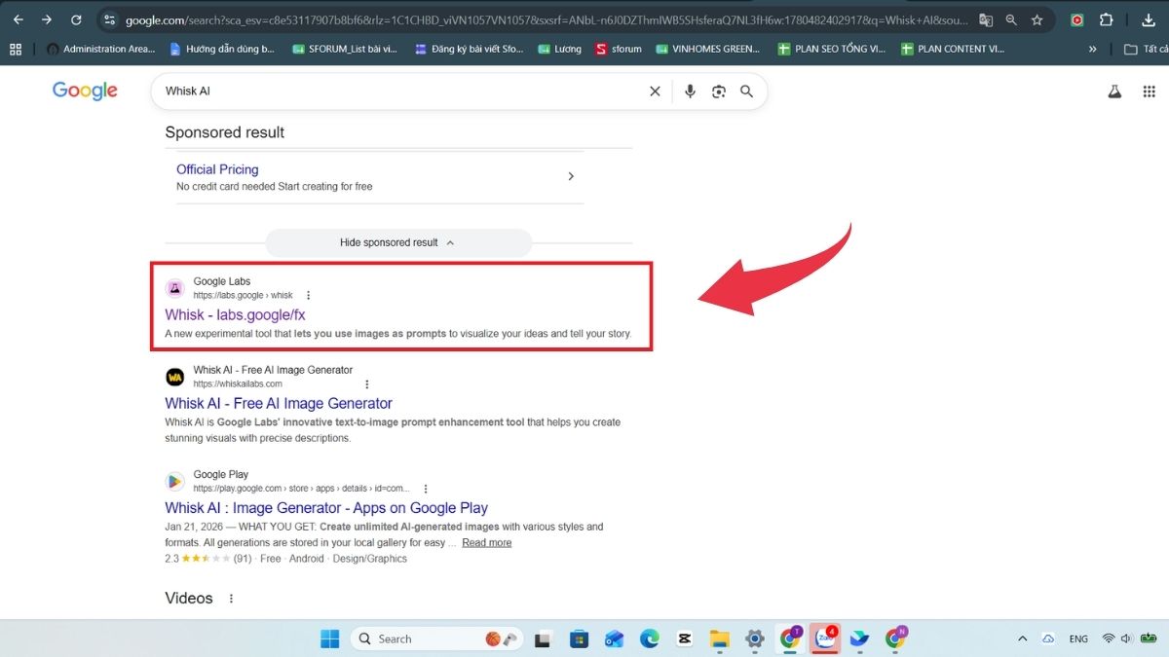Click the Google Labs result favicon
Image resolution: width=1169 pixels, height=657 pixels.
pos(174,288)
